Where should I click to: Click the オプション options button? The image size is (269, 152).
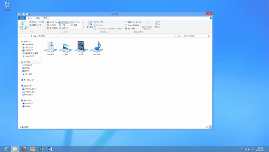(158, 25)
